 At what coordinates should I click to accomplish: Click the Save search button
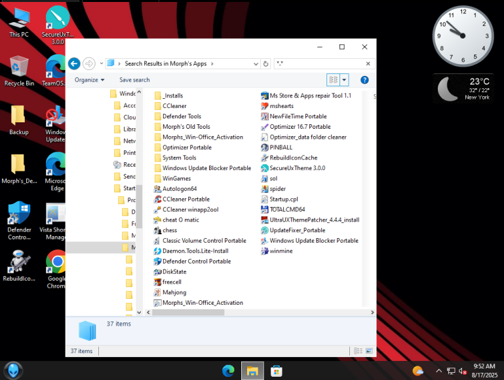[x=134, y=80]
